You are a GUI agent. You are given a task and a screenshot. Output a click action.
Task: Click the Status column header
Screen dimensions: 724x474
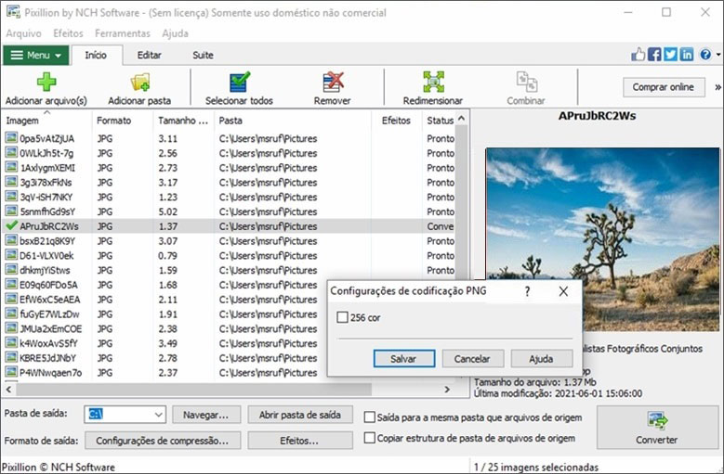[x=440, y=121]
